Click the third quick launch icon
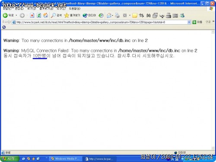The image size is (216, 162). tap(33, 159)
